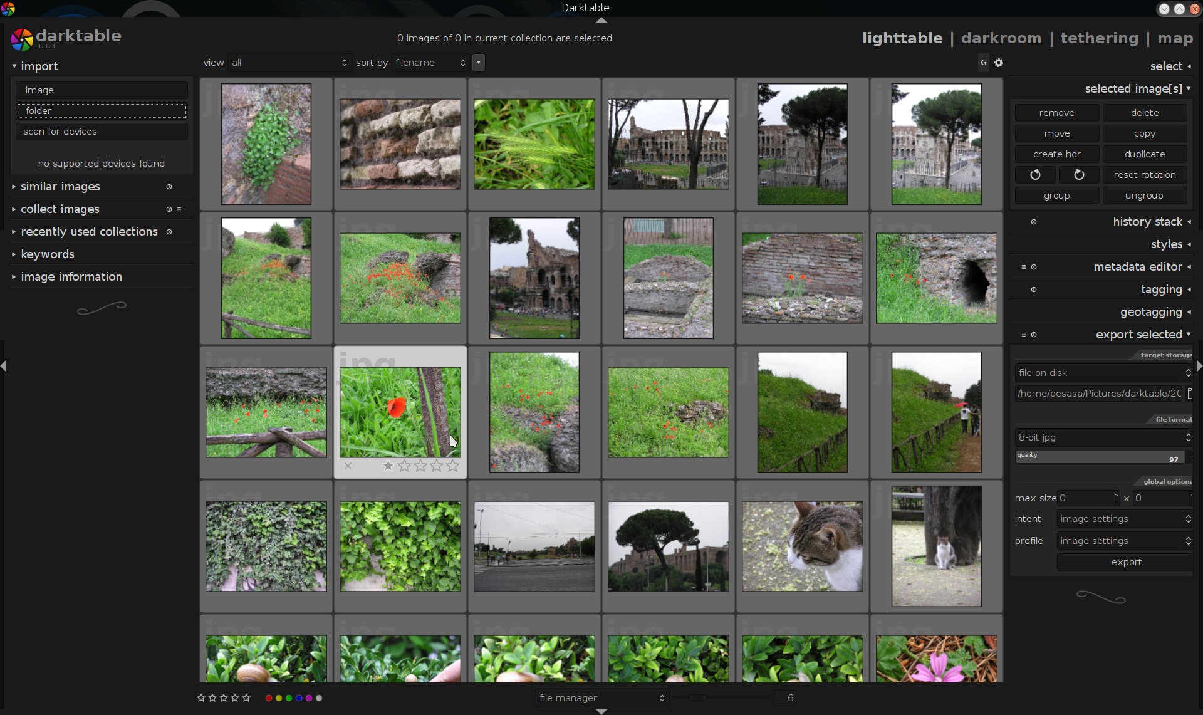Open the sort by filename dropdown
This screenshot has height=715, width=1203.
430,63
